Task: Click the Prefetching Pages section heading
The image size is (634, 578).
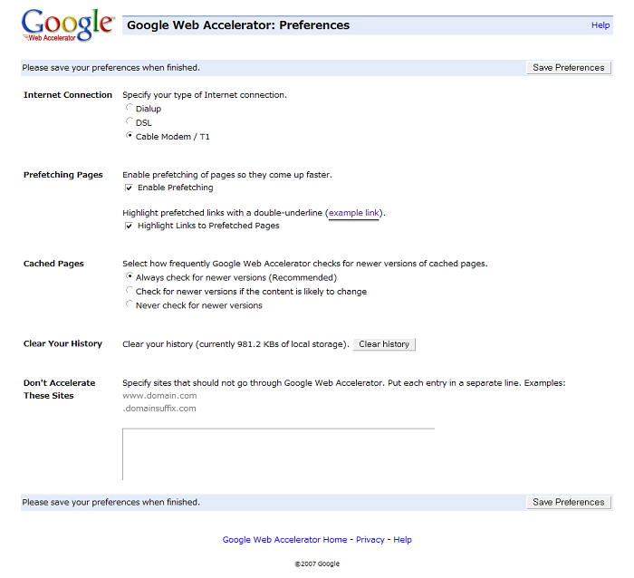Action: [63, 175]
